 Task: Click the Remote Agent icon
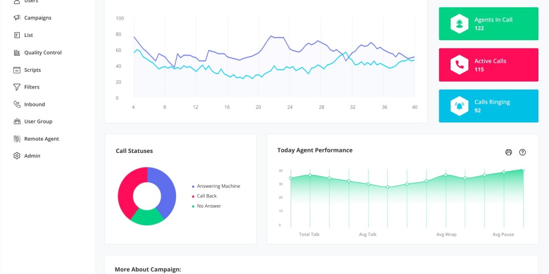tap(17, 139)
